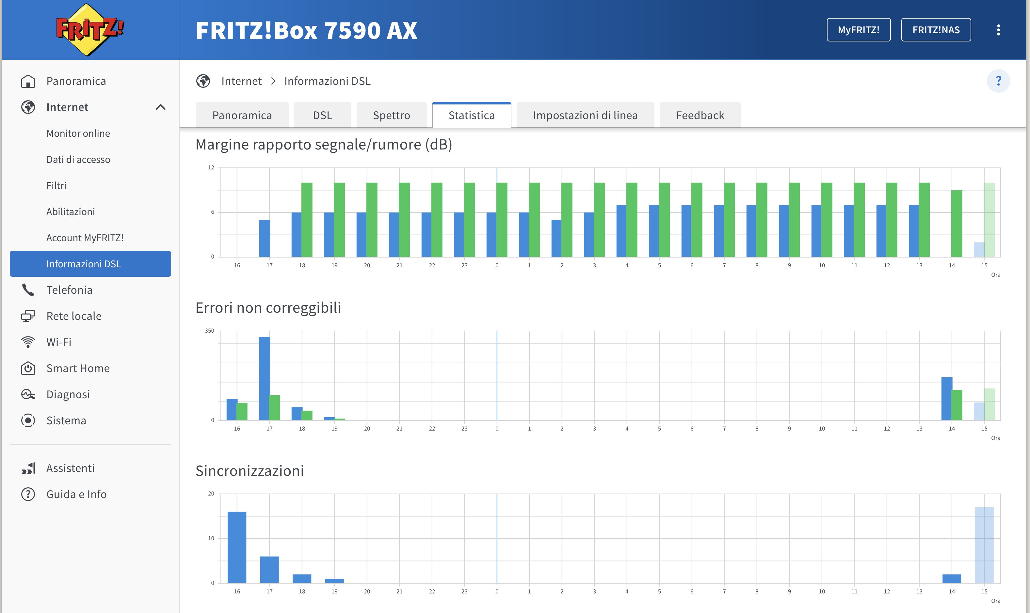Click Informazioni DSL breadcrumb text
Image resolution: width=1030 pixels, height=613 pixels.
click(327, 81)
